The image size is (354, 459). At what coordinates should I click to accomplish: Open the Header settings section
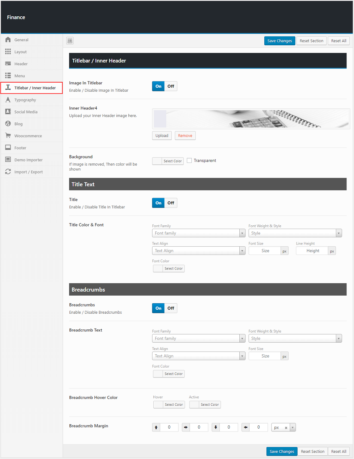21,64
